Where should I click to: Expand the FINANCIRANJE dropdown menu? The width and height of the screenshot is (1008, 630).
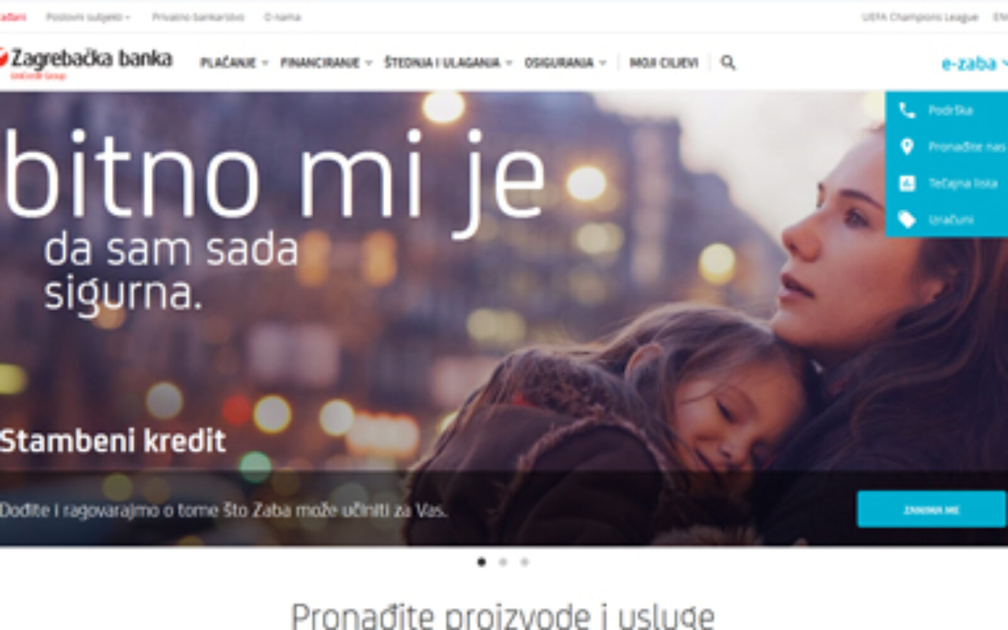click(x=326, y=62)
